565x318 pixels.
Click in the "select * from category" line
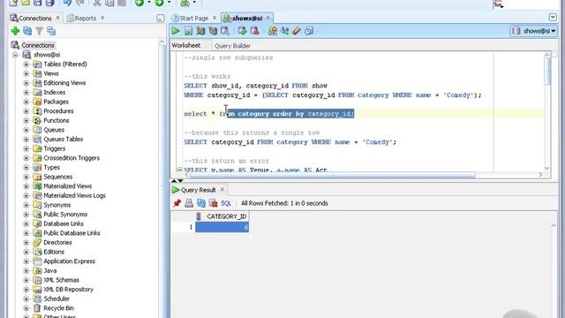pyautogui.click(x=268, y=114)
